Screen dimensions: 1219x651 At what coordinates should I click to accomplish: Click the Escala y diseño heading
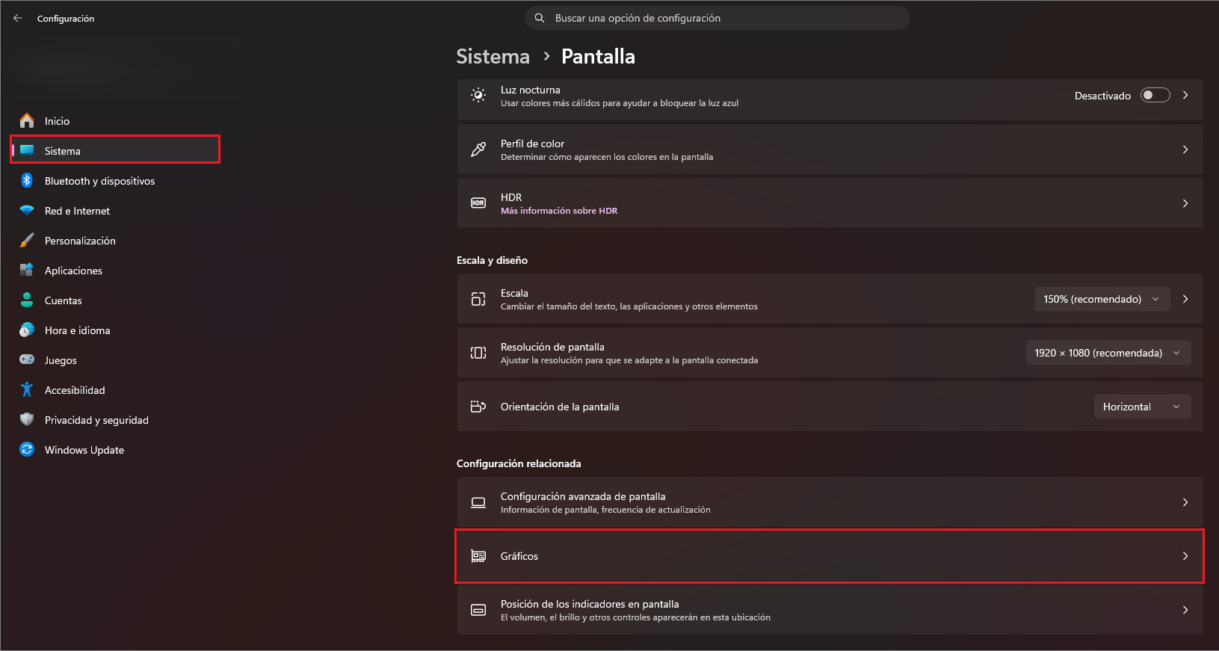tap(492, 260)
